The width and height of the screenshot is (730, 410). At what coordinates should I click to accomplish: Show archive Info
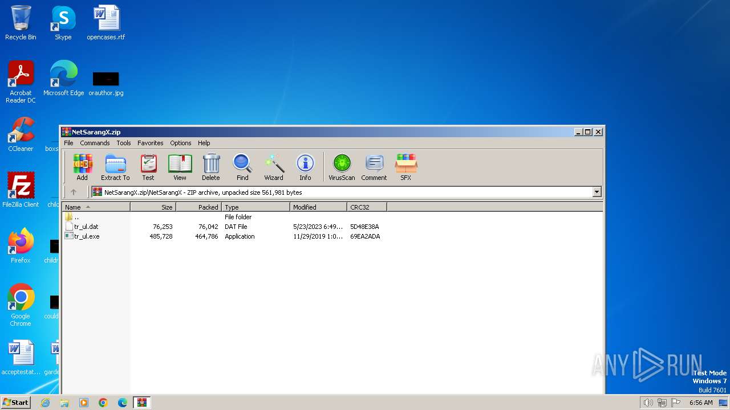305,167
